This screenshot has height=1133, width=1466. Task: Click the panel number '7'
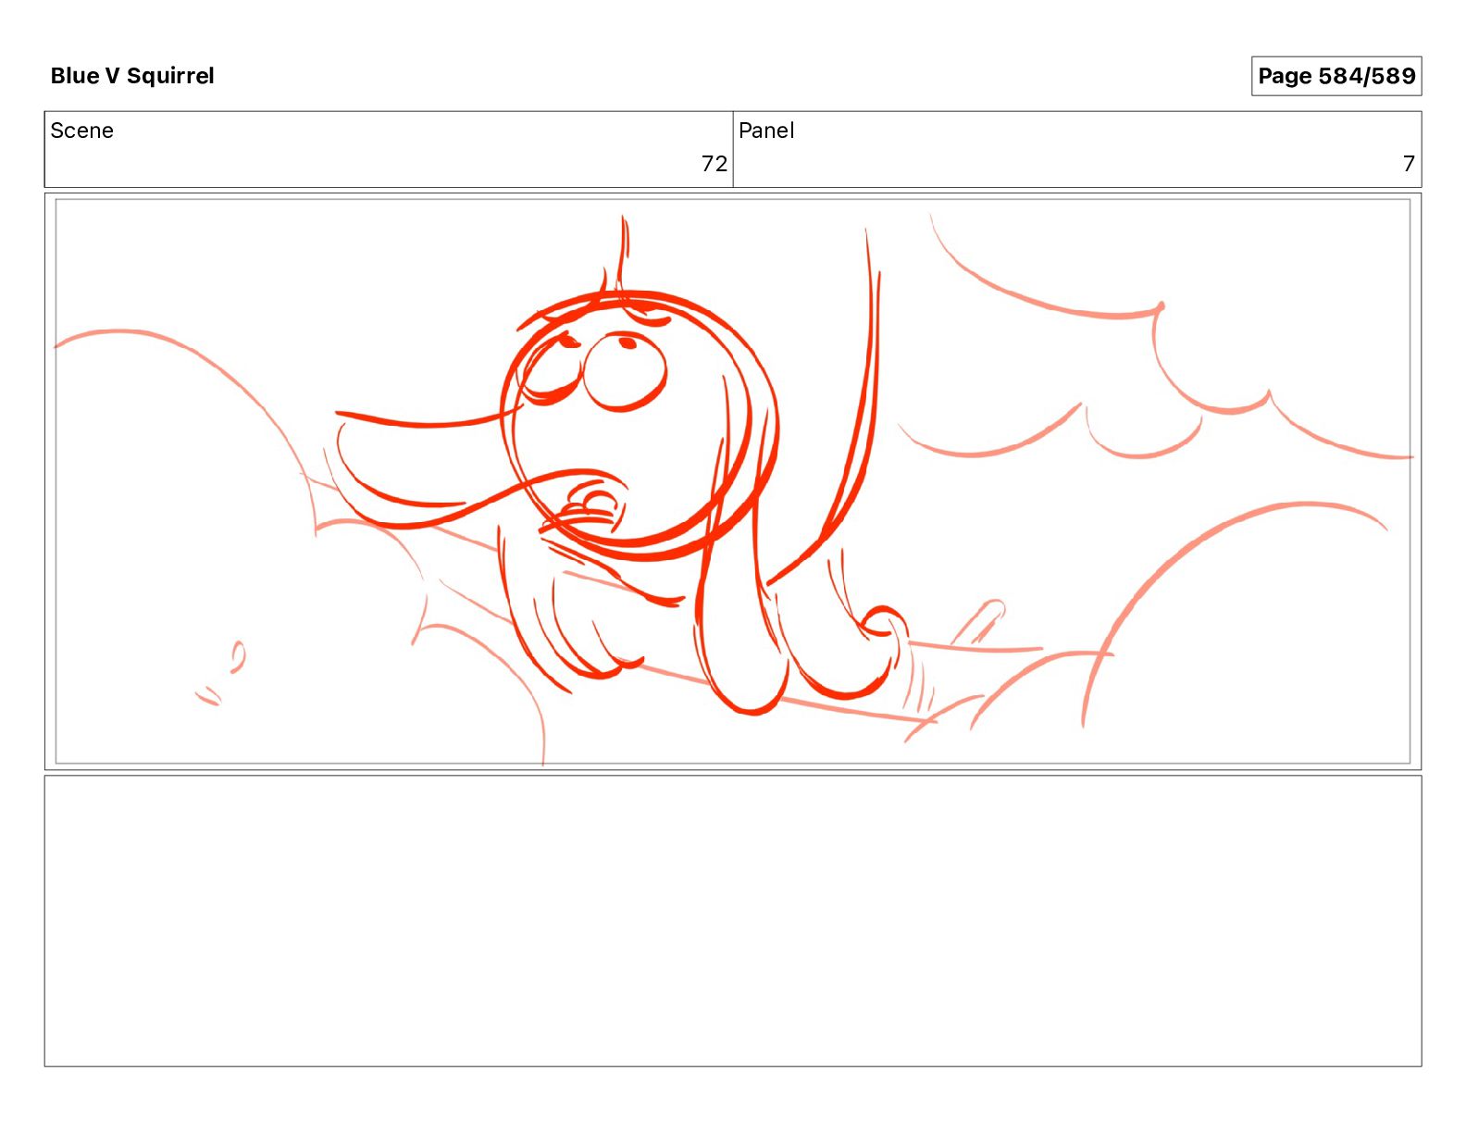pyautogui.click(x=1409, y=164)
